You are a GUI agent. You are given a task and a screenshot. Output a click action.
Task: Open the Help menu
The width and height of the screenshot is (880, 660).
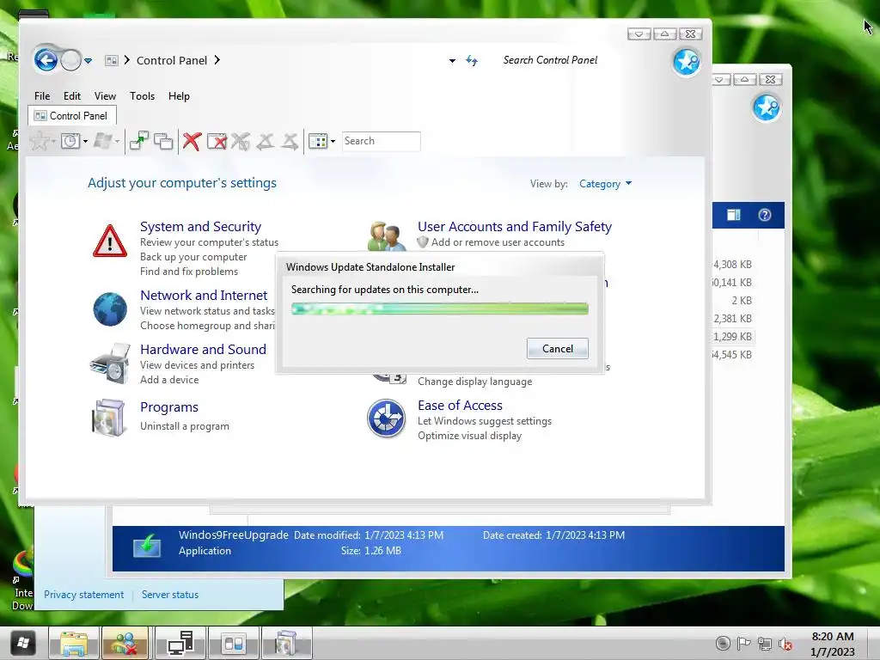179,96
